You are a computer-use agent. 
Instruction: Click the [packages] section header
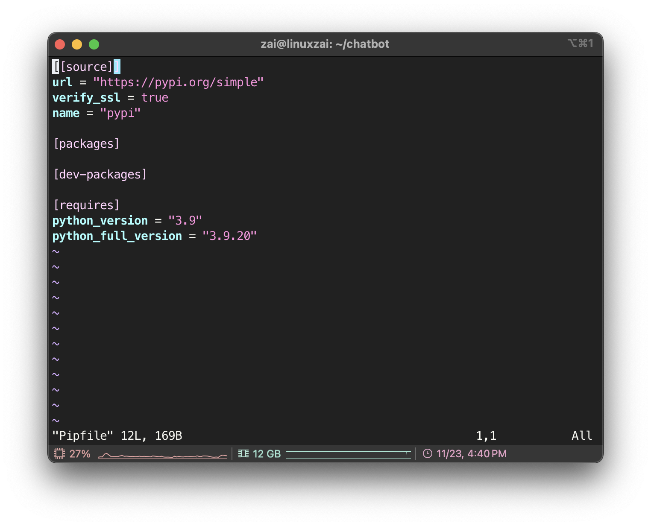pyautogui.click(x=86, y=143)
